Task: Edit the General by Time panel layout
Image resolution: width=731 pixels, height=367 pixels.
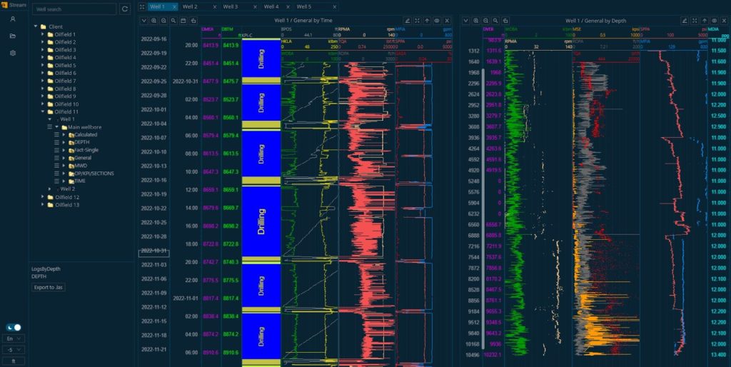Action: [x=408, y=21]
